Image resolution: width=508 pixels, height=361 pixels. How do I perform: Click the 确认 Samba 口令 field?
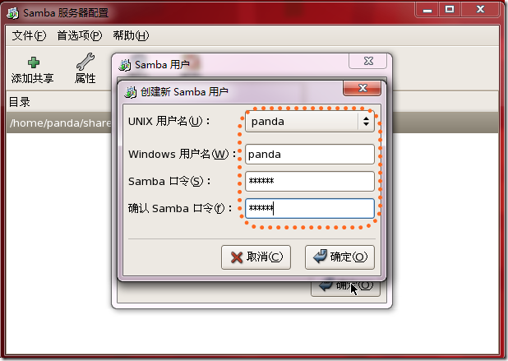tap(310, 208)
